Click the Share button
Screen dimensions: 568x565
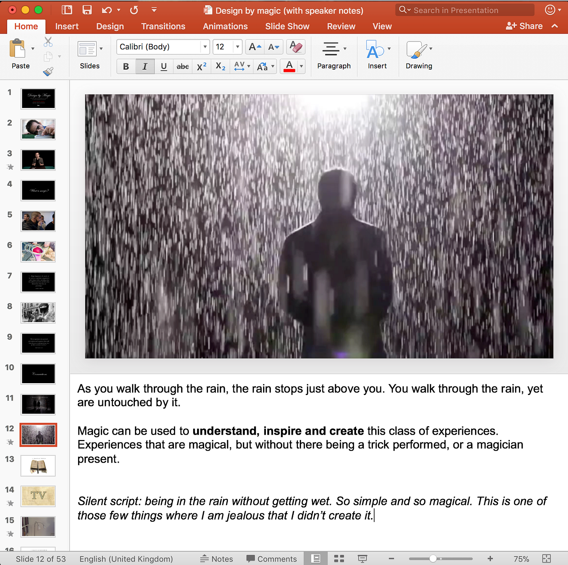coord(524,26)
